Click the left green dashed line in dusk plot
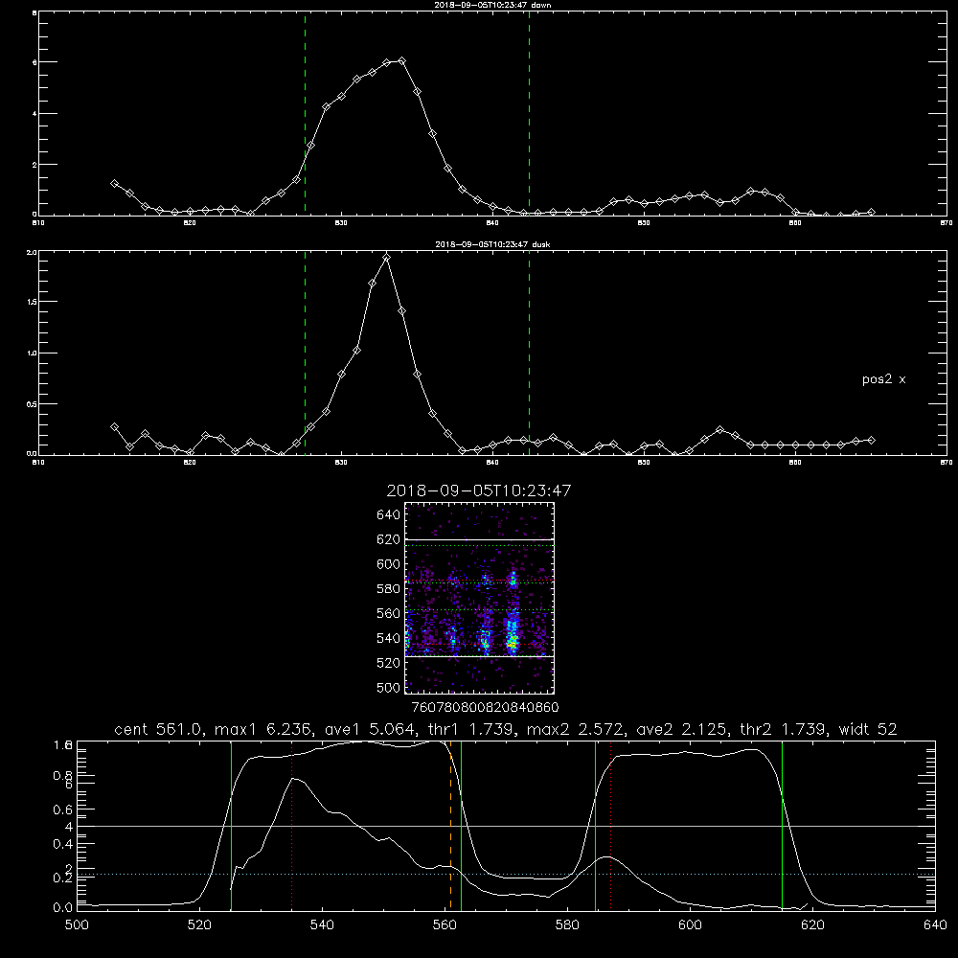 click(x=305, y=354)
